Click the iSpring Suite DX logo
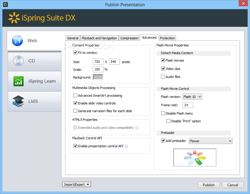Viewport: 250px width, 194px height. click(42, 18)
